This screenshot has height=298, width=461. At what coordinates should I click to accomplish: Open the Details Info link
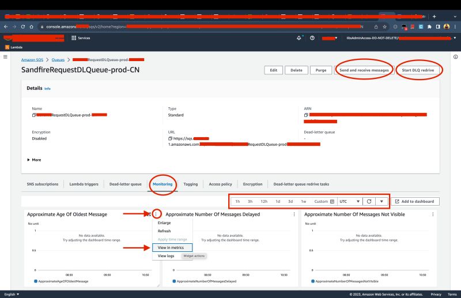[47, 89]
